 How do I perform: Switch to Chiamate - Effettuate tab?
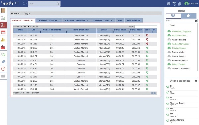77,21
